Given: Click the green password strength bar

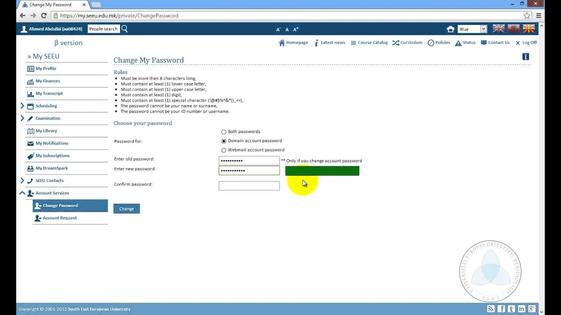Looking at the screenshot, I should [x=322, y=171].
